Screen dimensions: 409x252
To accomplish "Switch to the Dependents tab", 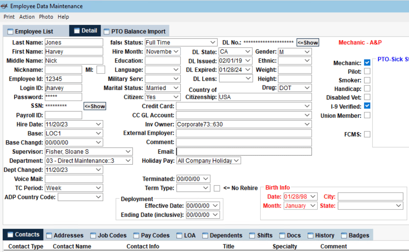I will [x=226, y=235].
